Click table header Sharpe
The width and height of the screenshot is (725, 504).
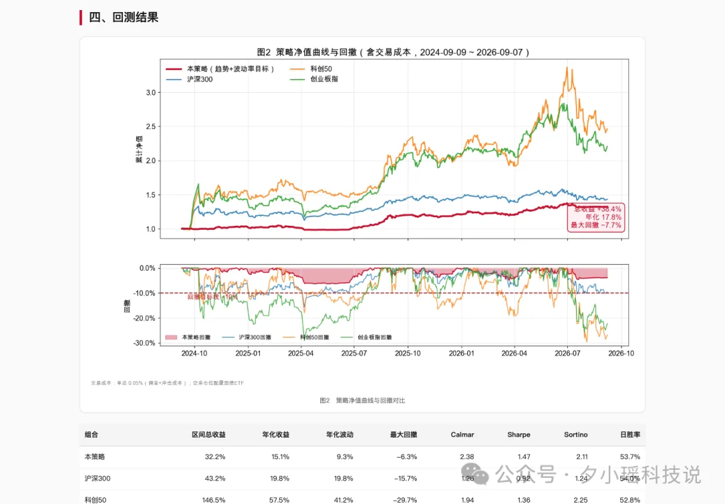tap(519, 435)
